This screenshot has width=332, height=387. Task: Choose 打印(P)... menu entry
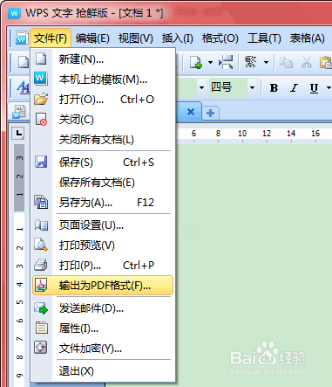(103, 266)
